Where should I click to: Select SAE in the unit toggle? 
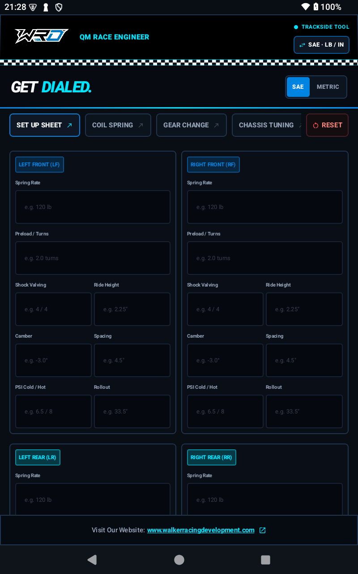(298, 87)
